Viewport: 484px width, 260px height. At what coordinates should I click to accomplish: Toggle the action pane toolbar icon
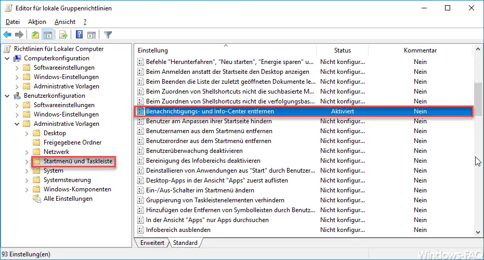tap(91, 35)
